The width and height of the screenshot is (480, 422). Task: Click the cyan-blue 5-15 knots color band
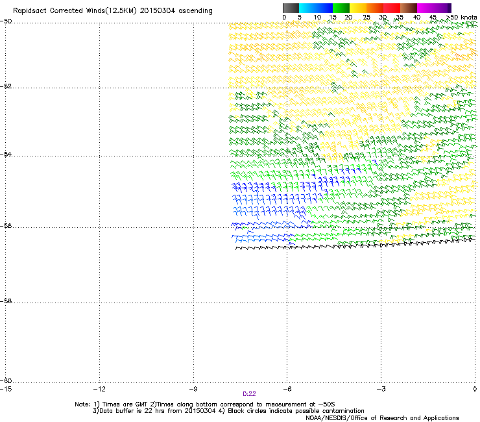click(x=316, y=8)
